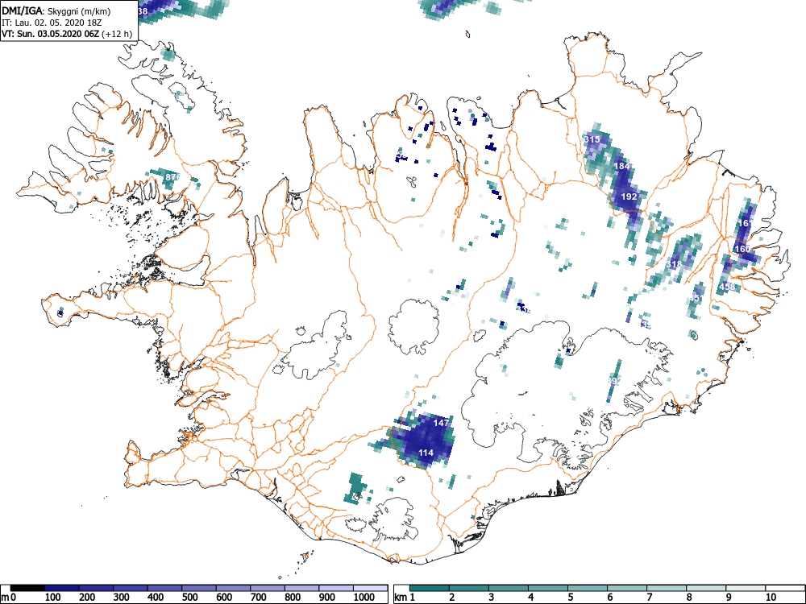Viewport: 806px width, 604px height.
Task: Click the '315' visibility value on the map
Action: 592,139
